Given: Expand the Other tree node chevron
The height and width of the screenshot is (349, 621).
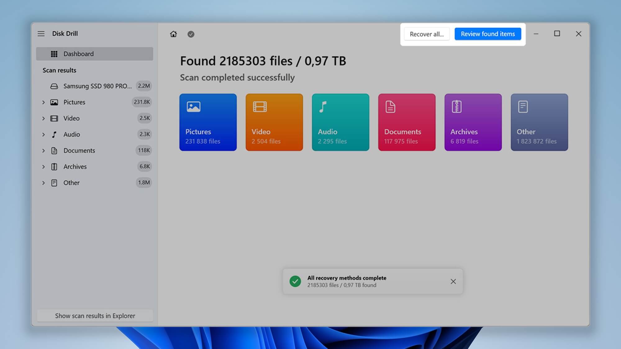Looking at the screenshot, I should pos(43,183).
